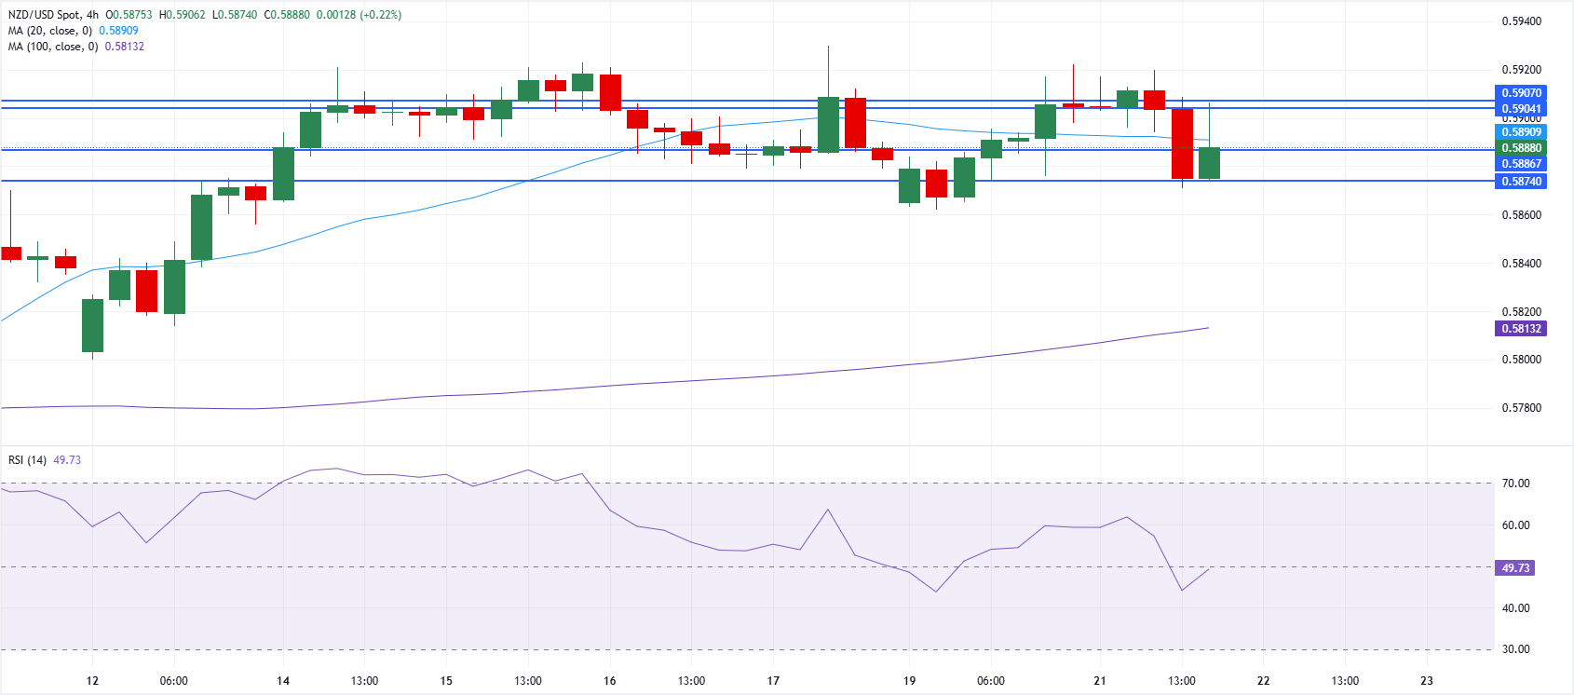Click the 0.58867 price level label

point(1520,164)
